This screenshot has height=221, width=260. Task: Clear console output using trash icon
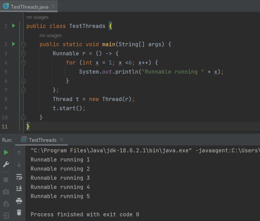pyautogui.click(x=19, y=213)
